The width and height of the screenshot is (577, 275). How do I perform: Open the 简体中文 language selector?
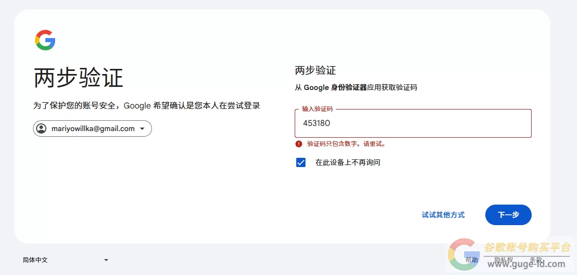35,260
